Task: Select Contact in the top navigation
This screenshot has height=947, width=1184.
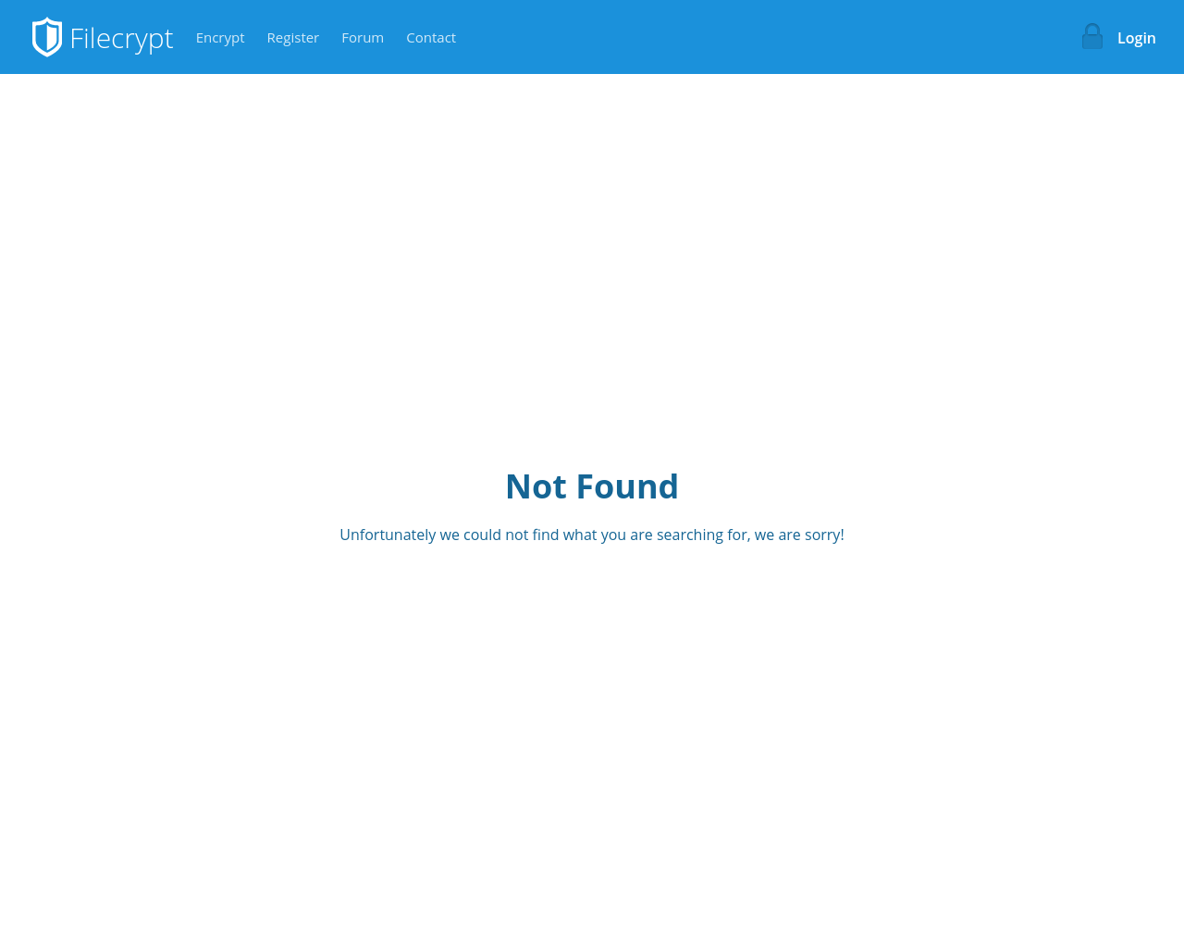Action: [x=431, y=38]
